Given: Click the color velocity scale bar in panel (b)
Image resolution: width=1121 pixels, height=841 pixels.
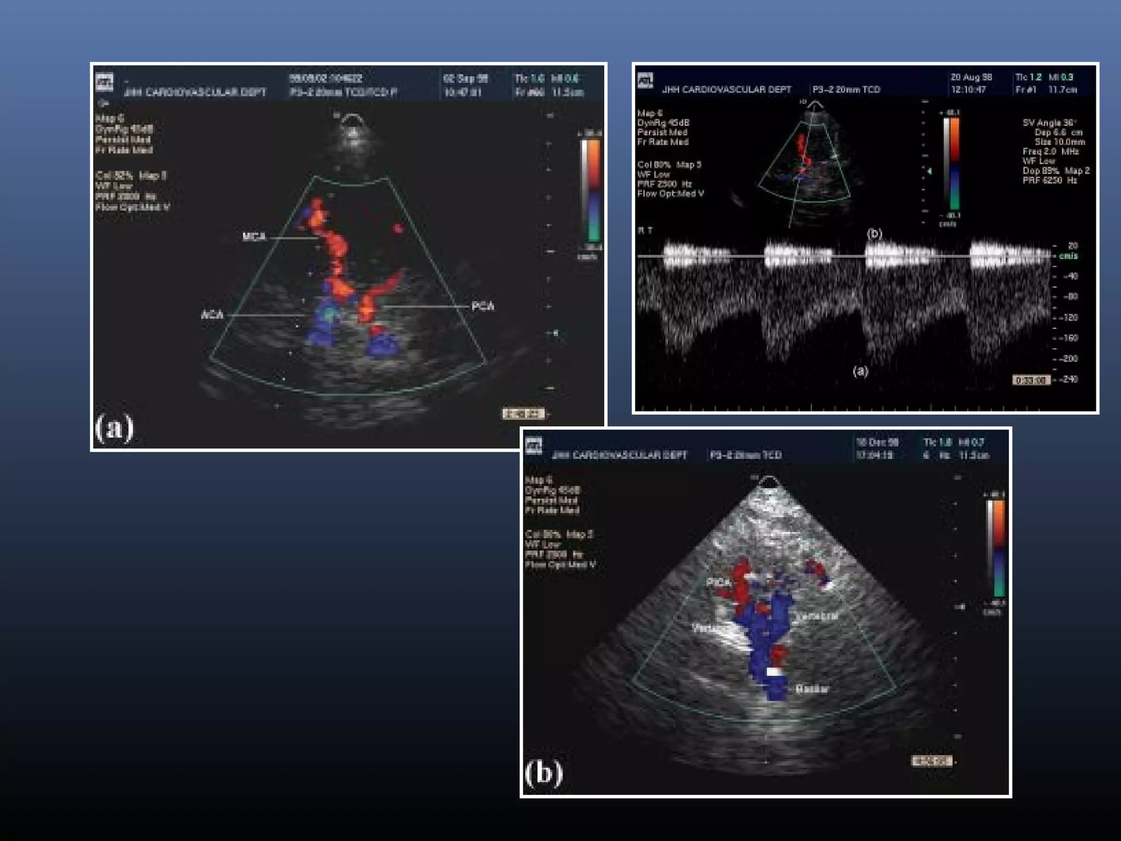Looking at the screenshot, I should [999, 548].
